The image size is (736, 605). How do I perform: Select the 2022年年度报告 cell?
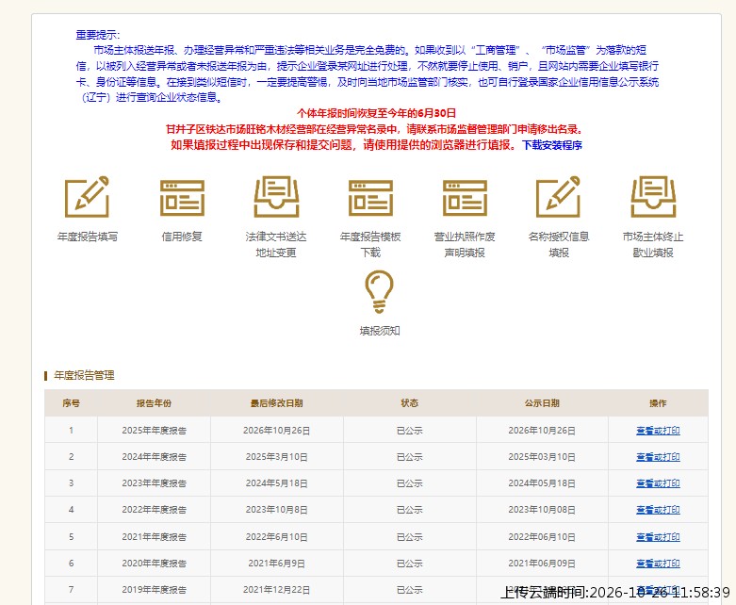pyautogui.click(x=154, y=509)
